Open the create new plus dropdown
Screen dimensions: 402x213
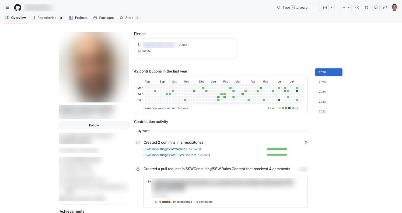pyautogui.click(x=346, y=8)
